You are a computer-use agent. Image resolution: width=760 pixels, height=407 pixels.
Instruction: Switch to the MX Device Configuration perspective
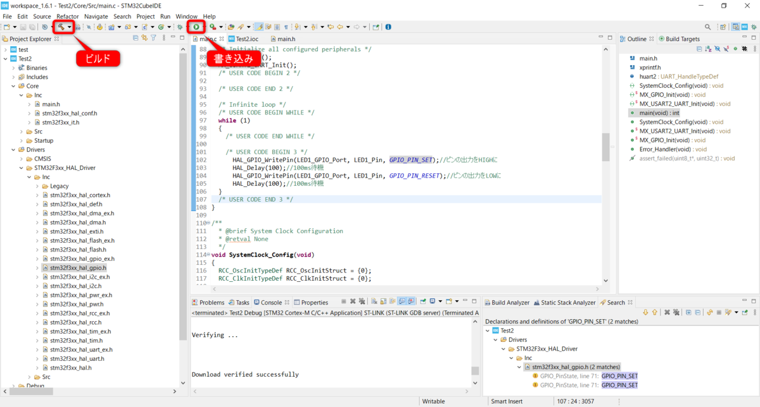(x=745, y=27)
